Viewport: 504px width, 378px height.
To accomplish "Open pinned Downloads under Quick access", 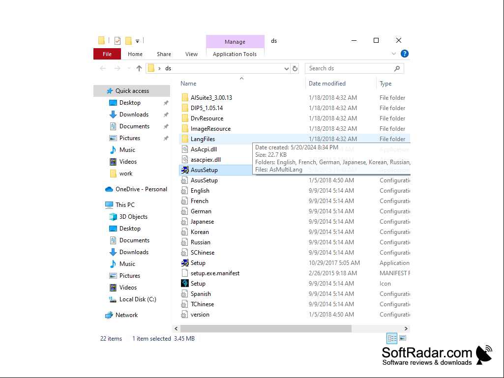I will tap(134, 115).
